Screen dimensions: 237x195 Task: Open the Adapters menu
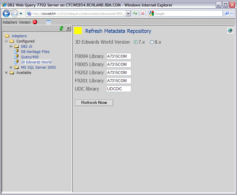click(10, 22)
